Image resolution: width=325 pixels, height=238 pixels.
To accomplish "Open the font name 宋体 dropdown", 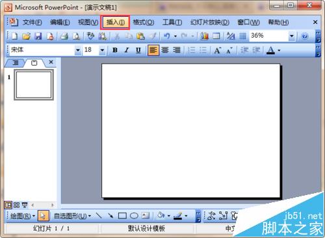I will pyautogui.click(x=77, y=50).
